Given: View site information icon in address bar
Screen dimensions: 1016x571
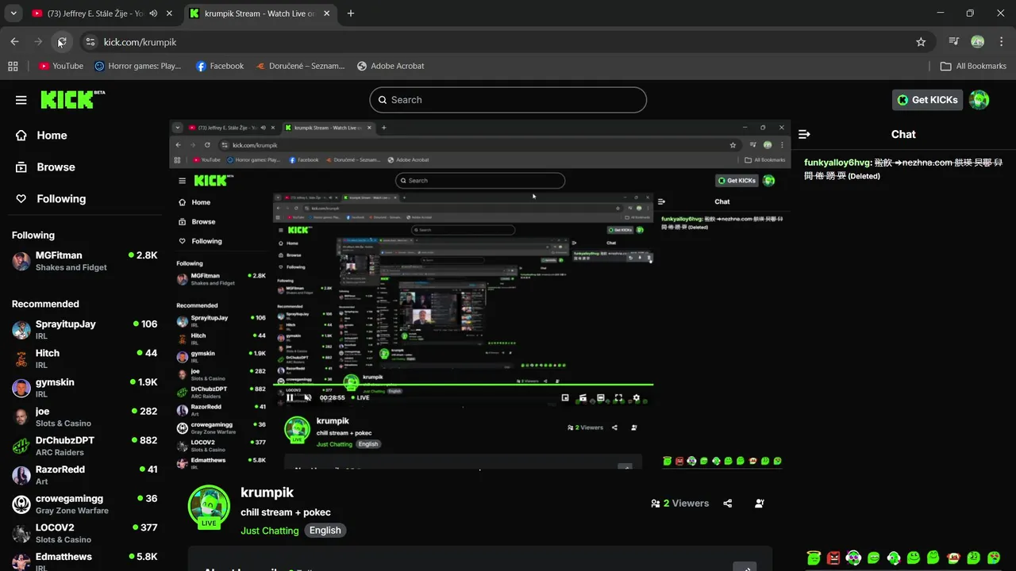Looking at the screenshot, I should 90,42.
